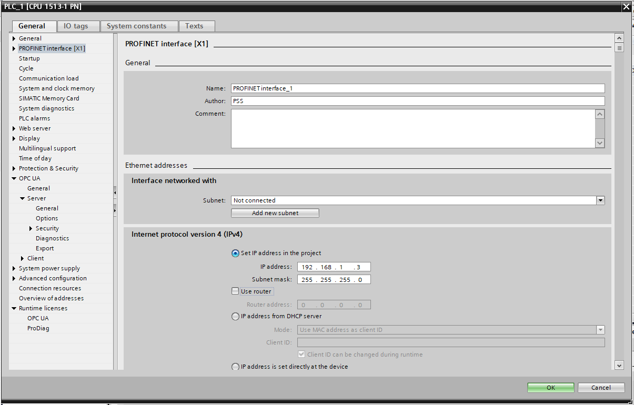Choose IP address from DHCP server option

coord(235,316)
